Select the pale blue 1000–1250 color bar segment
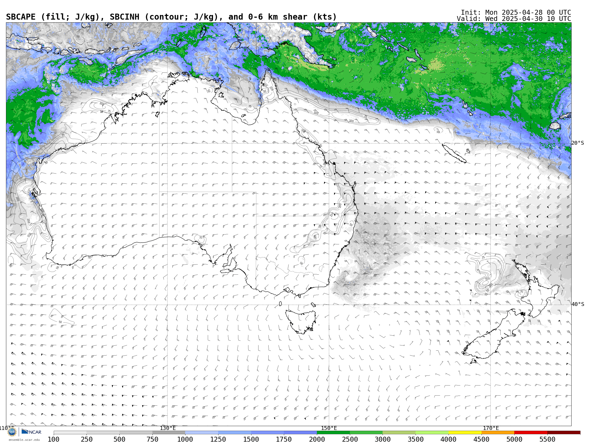This screenshot has width=589, height=443. coord(202,432)
